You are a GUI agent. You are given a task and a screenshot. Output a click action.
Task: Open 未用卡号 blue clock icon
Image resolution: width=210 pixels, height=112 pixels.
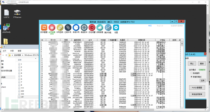click(76, 28)
